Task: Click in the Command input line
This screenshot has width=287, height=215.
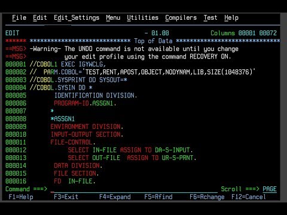Action: [134, 189]
